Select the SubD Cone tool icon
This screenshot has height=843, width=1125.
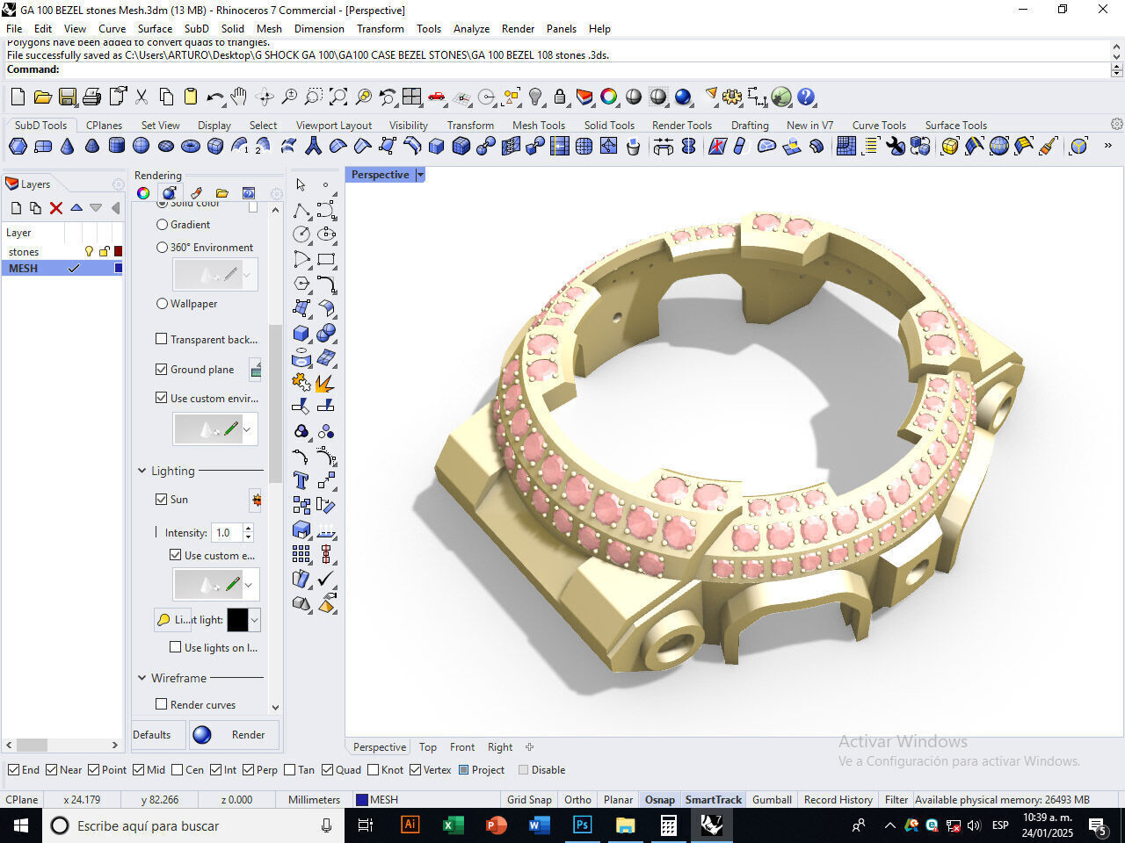(67, 146)
